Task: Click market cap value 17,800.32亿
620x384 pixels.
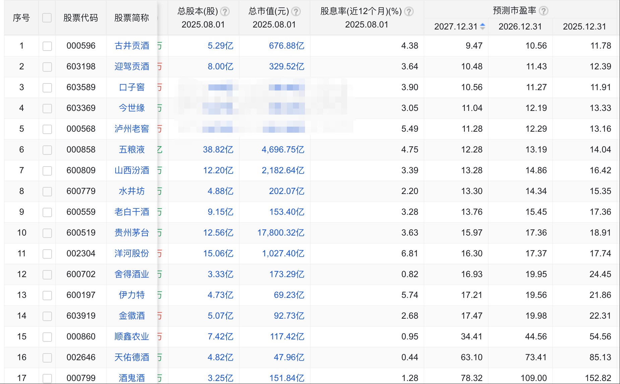Action: click(281, 233)
